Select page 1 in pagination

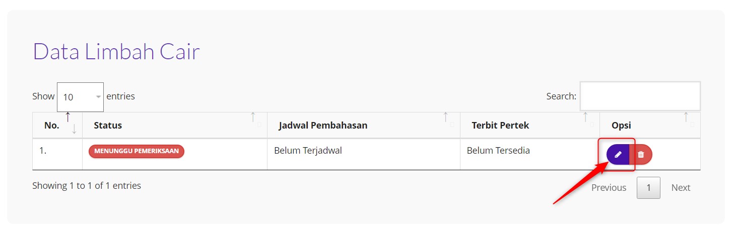pyautogui.click(x=648, y=188)
